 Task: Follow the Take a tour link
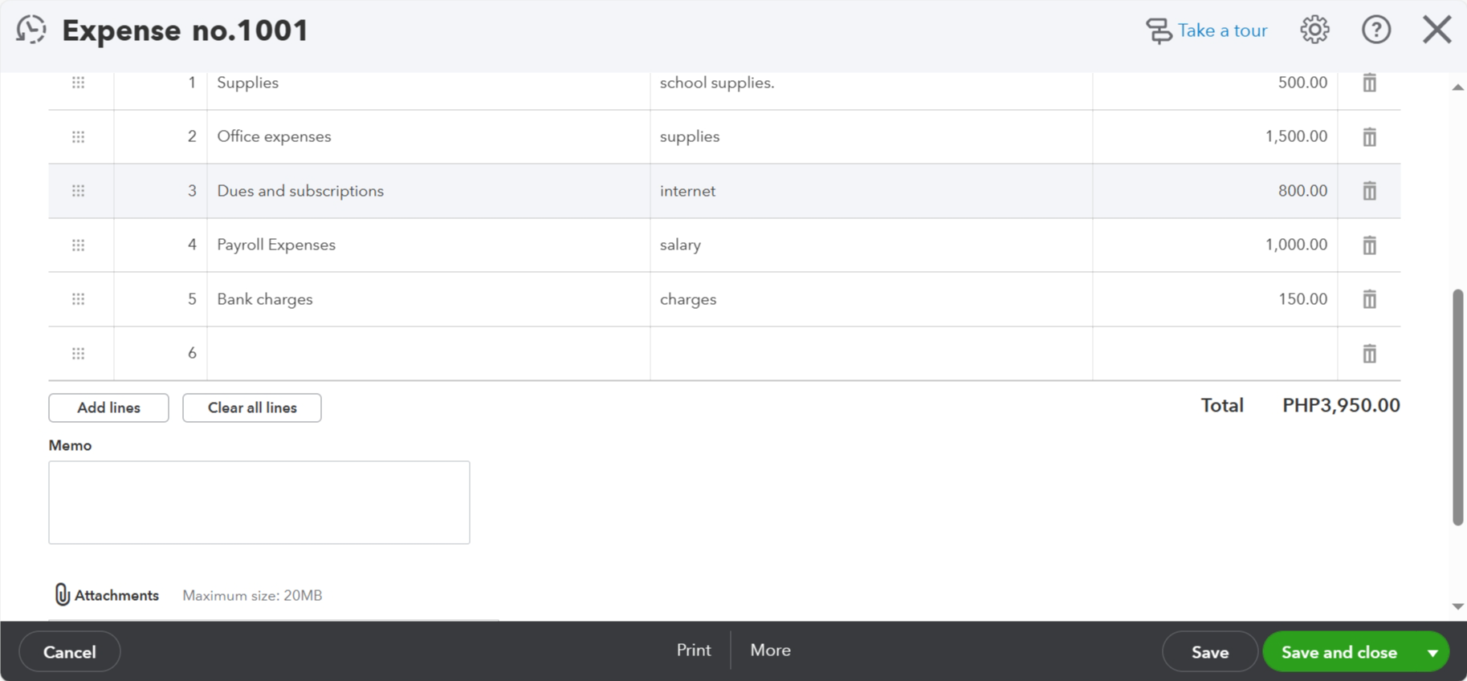point(1221,30)
